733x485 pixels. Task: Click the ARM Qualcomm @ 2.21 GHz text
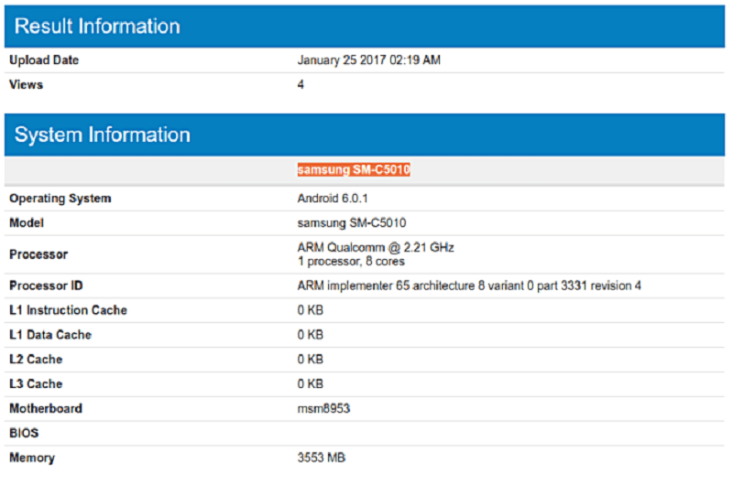pos(376,248)
